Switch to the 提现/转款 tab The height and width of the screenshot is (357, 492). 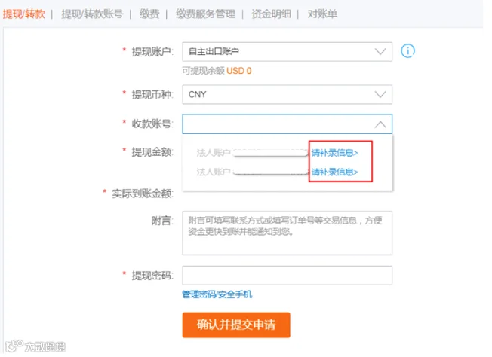coord(24,14)
